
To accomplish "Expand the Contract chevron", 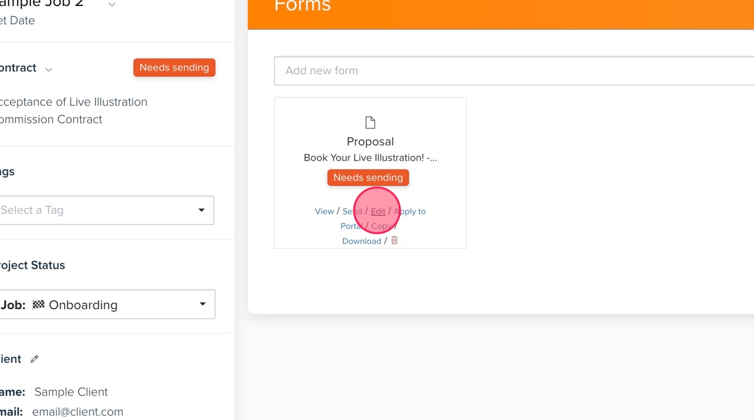I will point(48,69).
